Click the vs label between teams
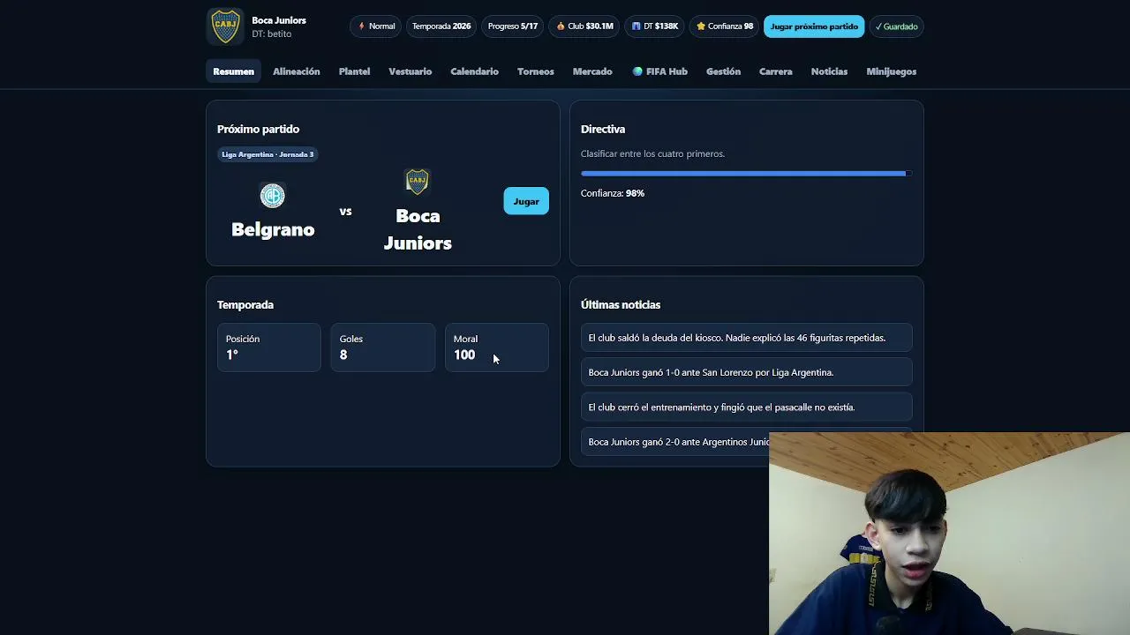This screenshot has width=1130, height=635. pos(345,211)
